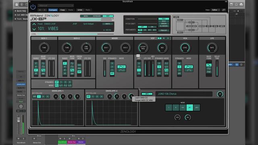Click Logic channel strip pan knob
Image resolution: width=258 pixels, height=145 pixels.
click(x=21, y=106)
